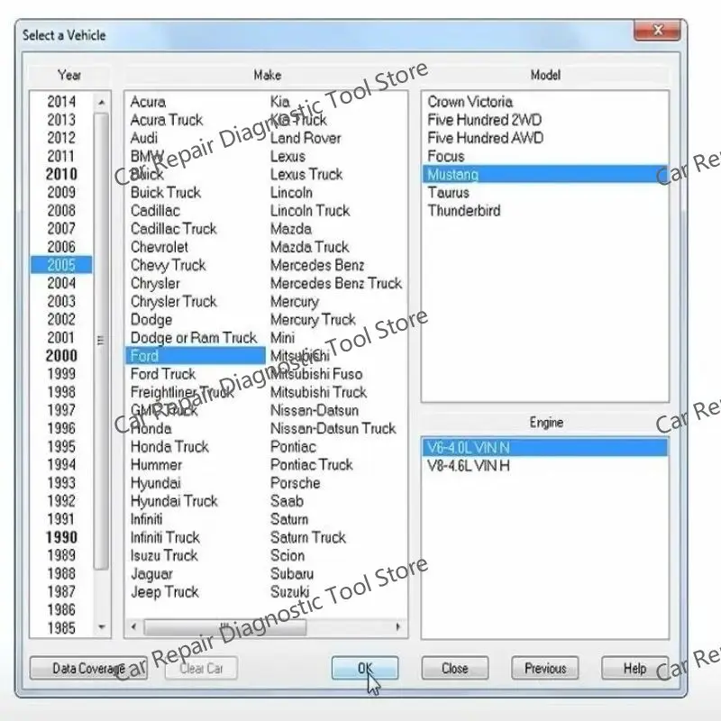The width and height of the screenshot is (721, 721).
Task: Click the Close button
Action: (455, 668)
